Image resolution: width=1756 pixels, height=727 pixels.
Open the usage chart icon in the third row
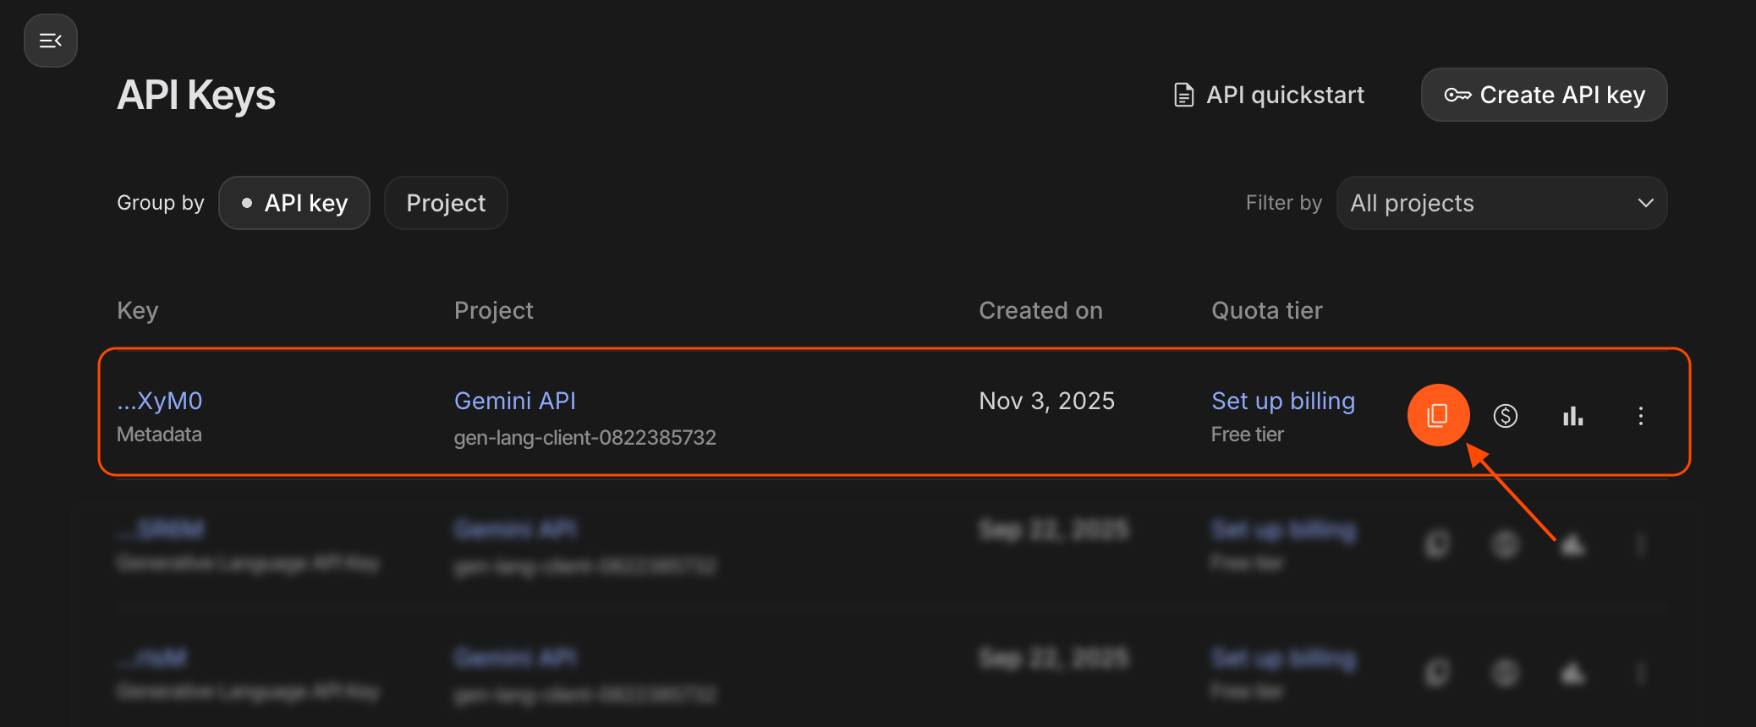[1572, 673]
